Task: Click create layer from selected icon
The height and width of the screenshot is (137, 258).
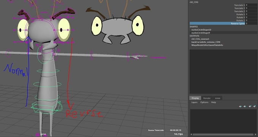Action: (x=255, y=106)
